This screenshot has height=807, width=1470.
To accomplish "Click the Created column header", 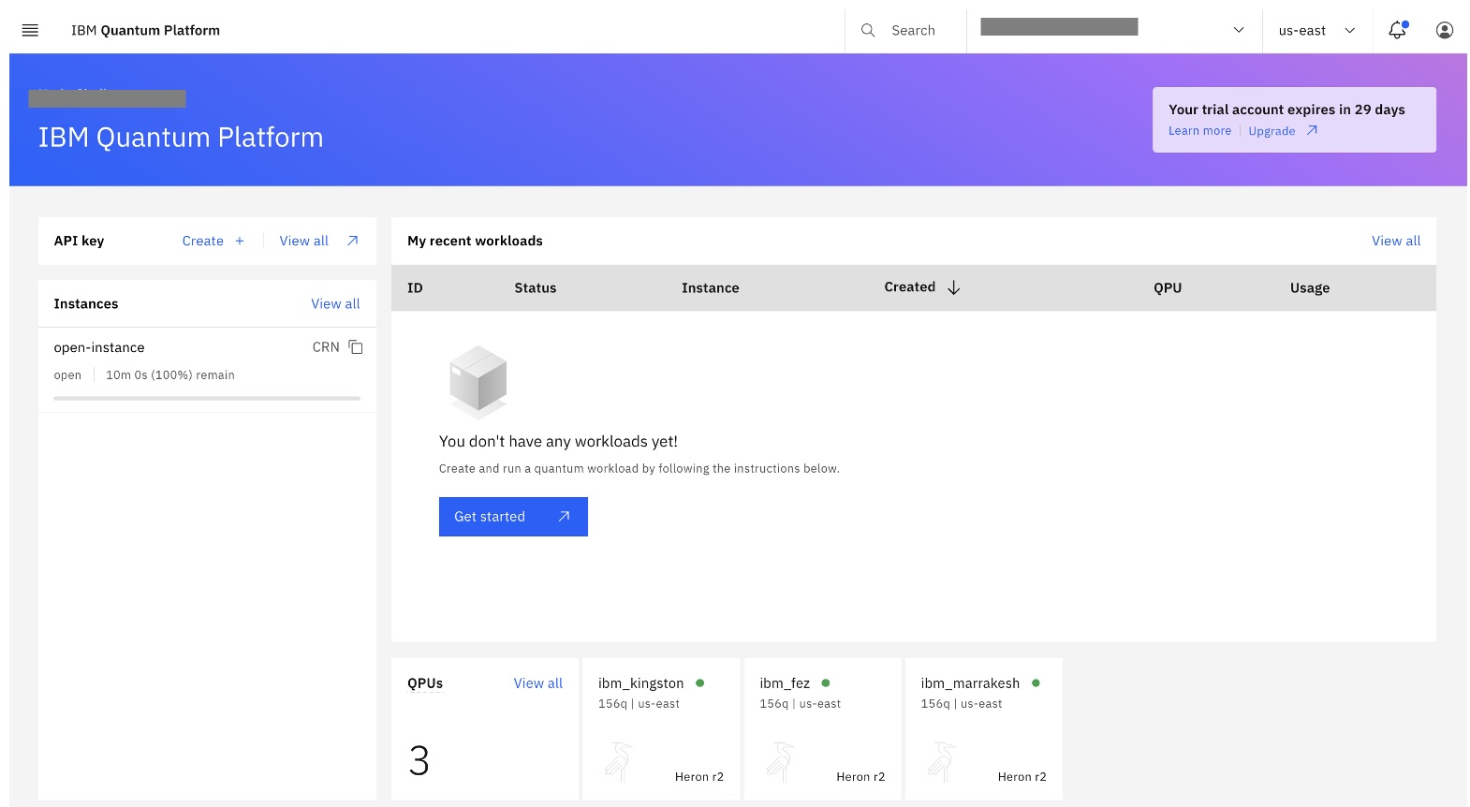I will pos(909,287).
